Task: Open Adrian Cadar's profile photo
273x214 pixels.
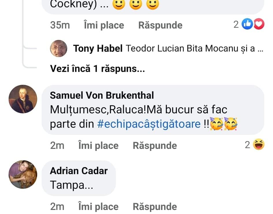Action: tap(23, 174)
